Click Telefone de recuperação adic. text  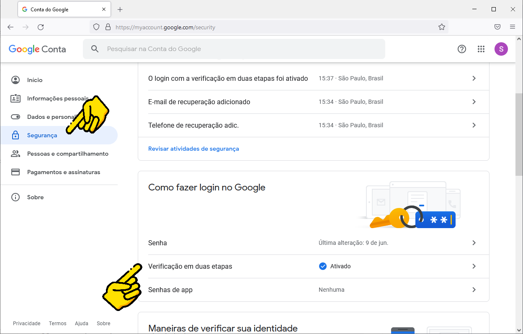193,125
